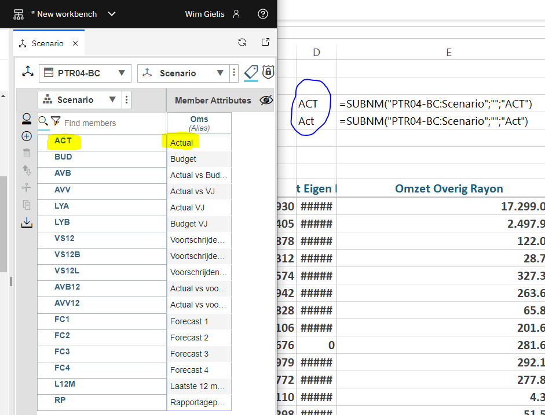Refresh the Scenario set editor

[x=242, y=42]
